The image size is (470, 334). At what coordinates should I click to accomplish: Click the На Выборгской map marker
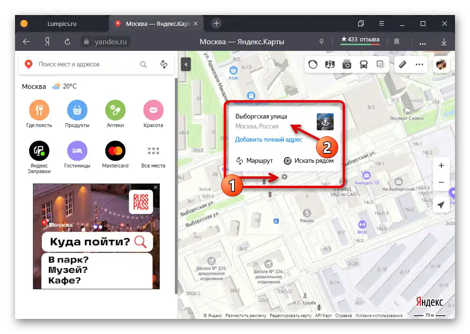click(399, 182)
